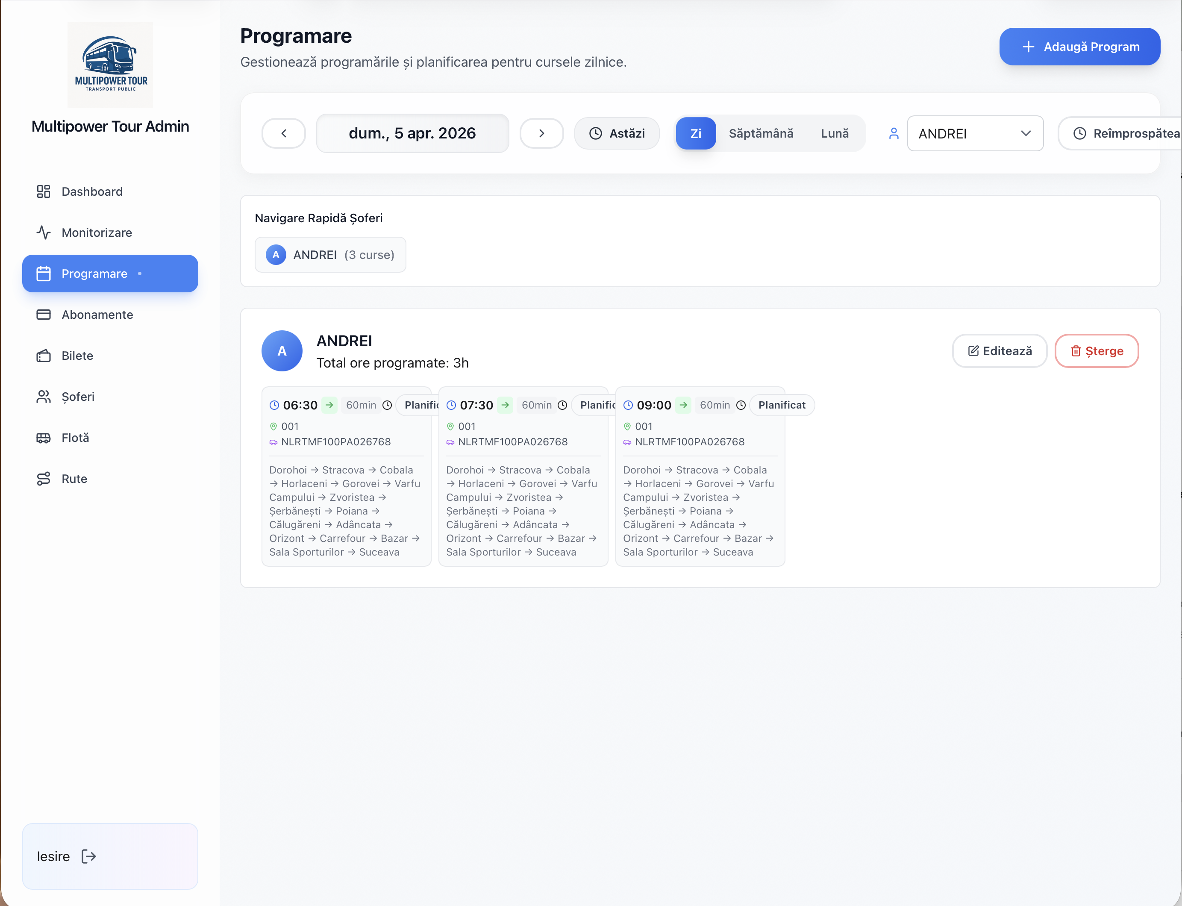Viewport: 1182px width, 906px height.
Task: Click the 60min duration on 06:30 card
Action: click(x=361, y=405)
